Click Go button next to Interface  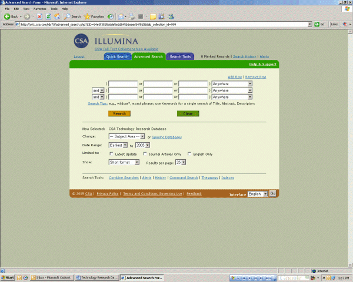tap(272, 194)
